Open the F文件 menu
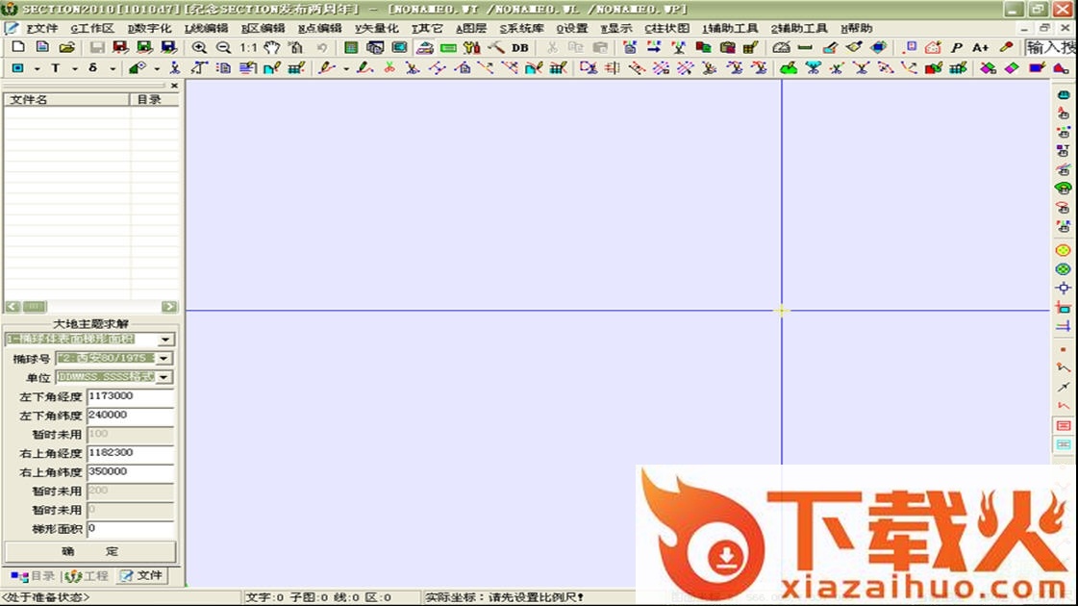This screenshot has width=1078, height=606. tap(41, 29)
